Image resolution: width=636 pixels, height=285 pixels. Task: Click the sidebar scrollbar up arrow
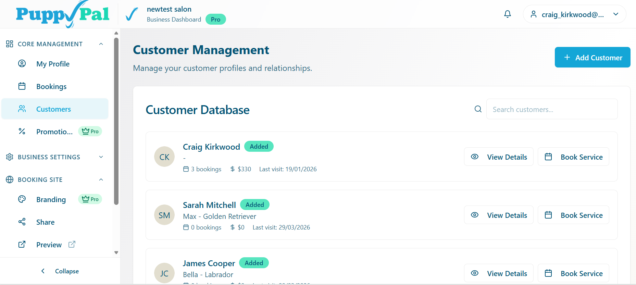(x=116, y=33)
